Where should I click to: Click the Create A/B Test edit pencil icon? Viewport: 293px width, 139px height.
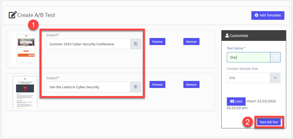(13, 15)
